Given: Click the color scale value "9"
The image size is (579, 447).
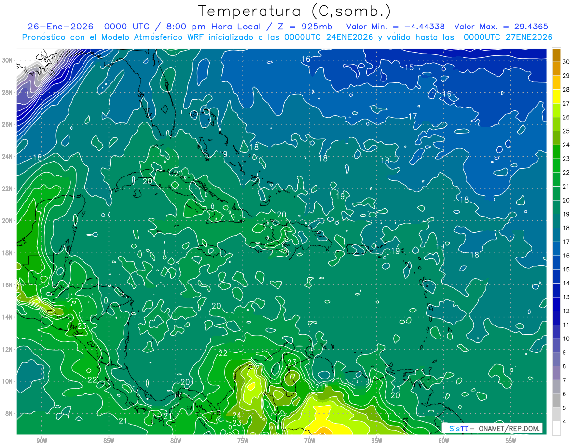Looking at the screenshot, I should tap(565, 352).
